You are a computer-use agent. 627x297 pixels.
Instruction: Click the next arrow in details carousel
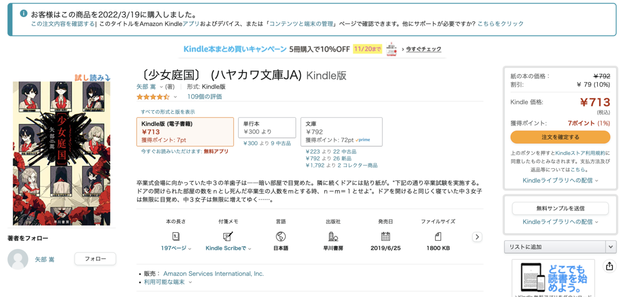coord(477,237)
